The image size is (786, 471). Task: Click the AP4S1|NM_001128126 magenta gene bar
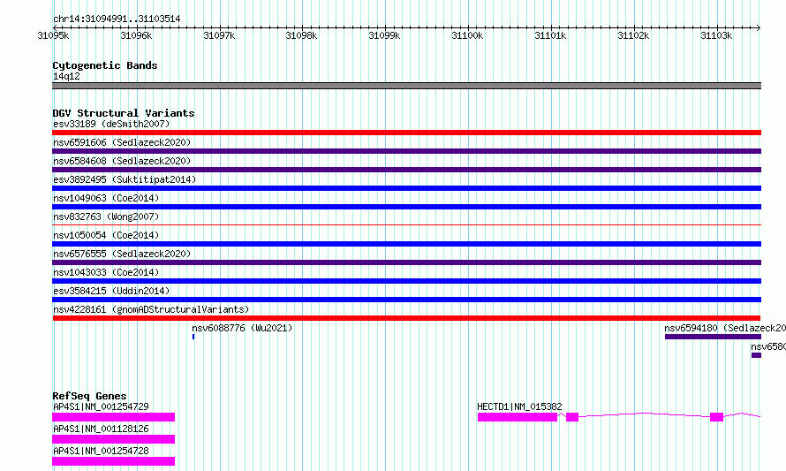(x=113, y=439)
